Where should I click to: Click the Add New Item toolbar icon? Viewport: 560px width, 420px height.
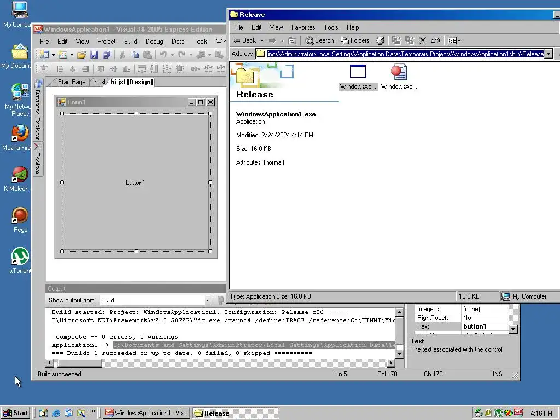tap(63, 55)
